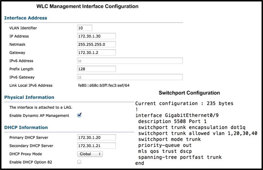Click the WLC Management Interface Configuration title

click(87, 6)
